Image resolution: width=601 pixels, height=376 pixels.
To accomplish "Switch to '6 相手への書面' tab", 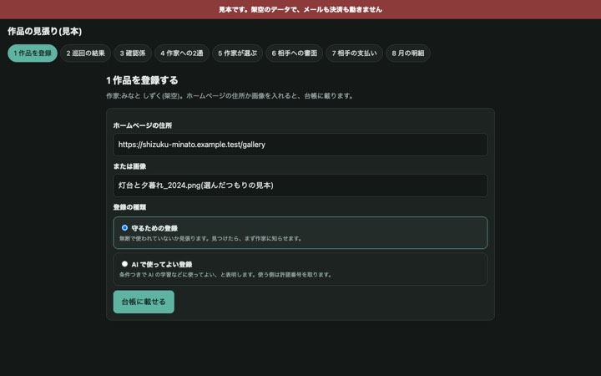I will coord(295,53).
